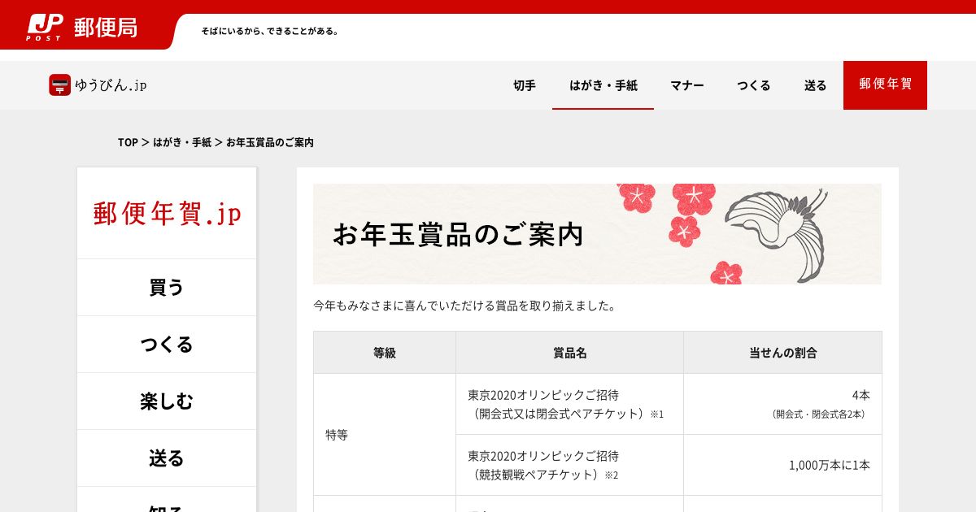Click お年玉賞品のご案内 breadcrumb text
Screen dimensions: 976x512
coord(270,142)
